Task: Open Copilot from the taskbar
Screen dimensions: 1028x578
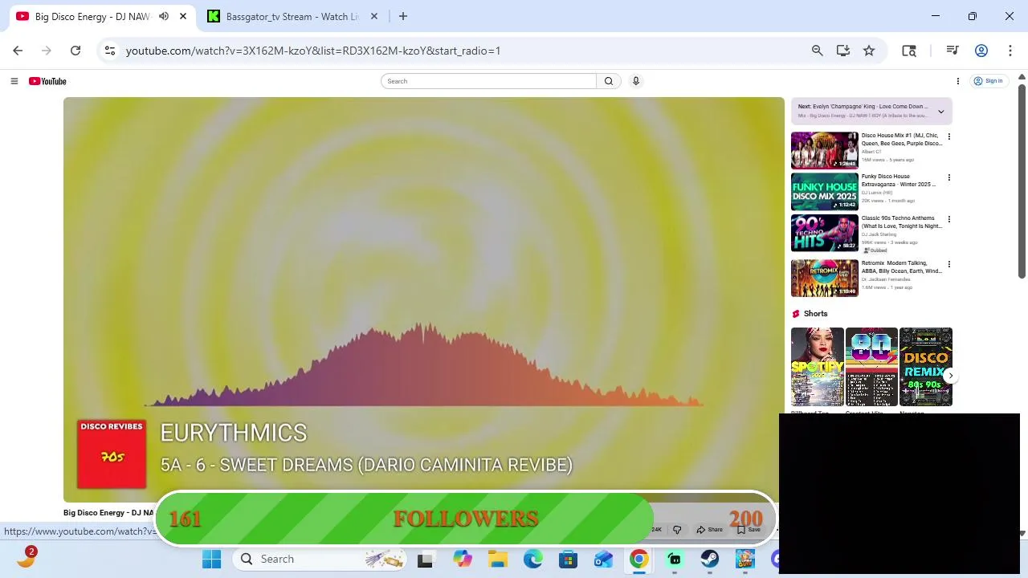Action: 463,559
